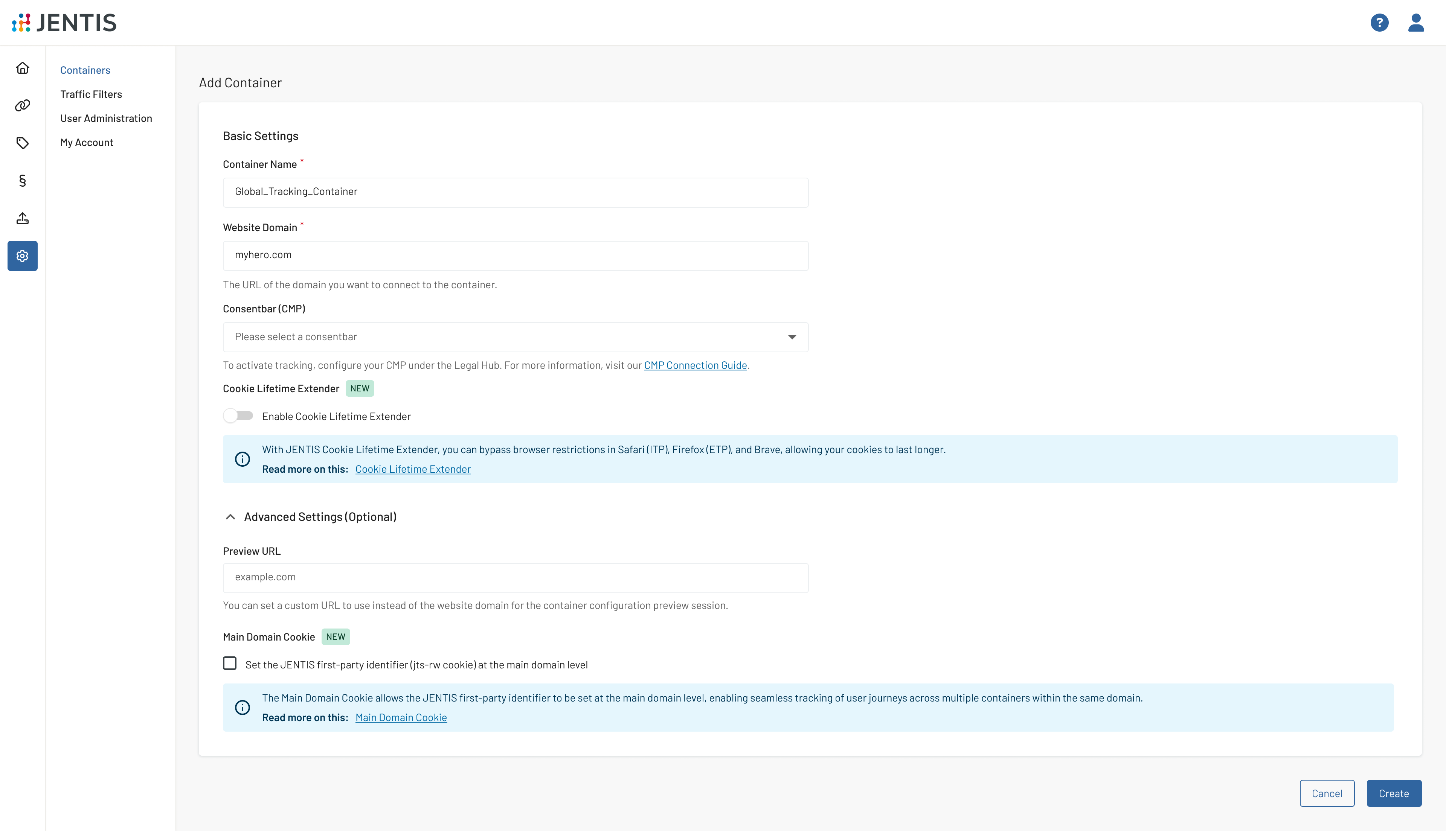Open the tag icon in sidebar
1446x831 pixels.
coord(22,143)
